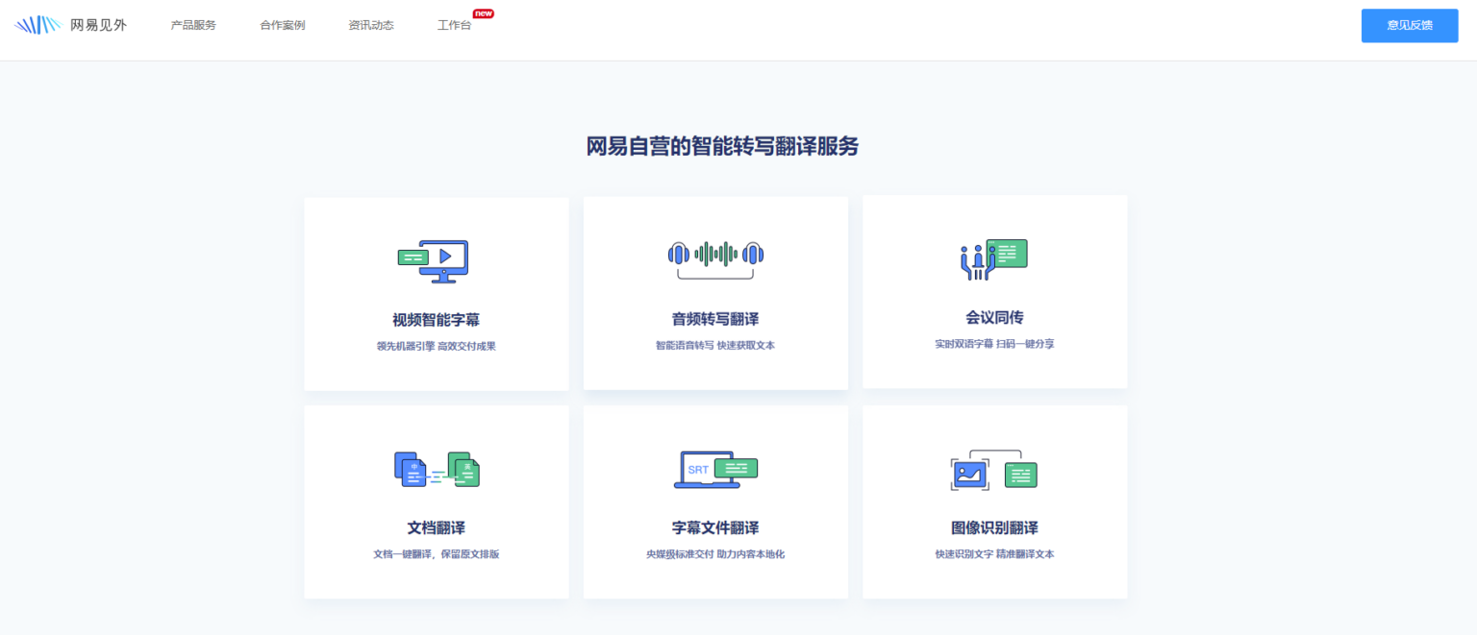Screen dimensions: 1477x635
Task: Select the 合作案例 menu item
Action: point(282,25)
